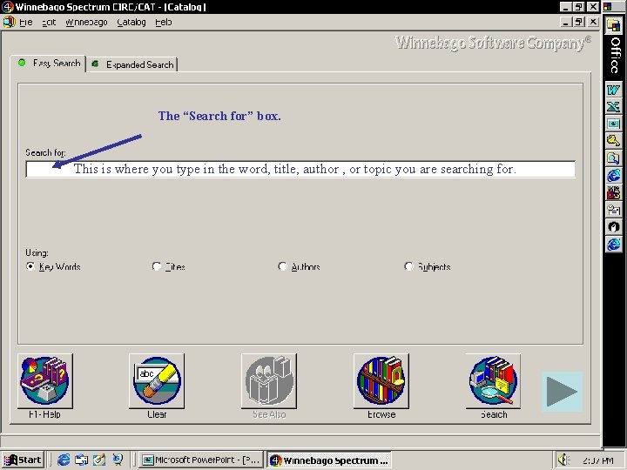The height and width of the screenshot is (470, 627).
Task: Click the satellite dish channels icon in taskbar
Action: 118,460
